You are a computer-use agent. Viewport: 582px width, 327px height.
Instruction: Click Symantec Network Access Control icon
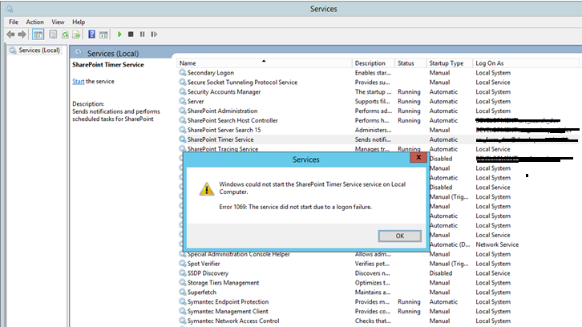182,321
